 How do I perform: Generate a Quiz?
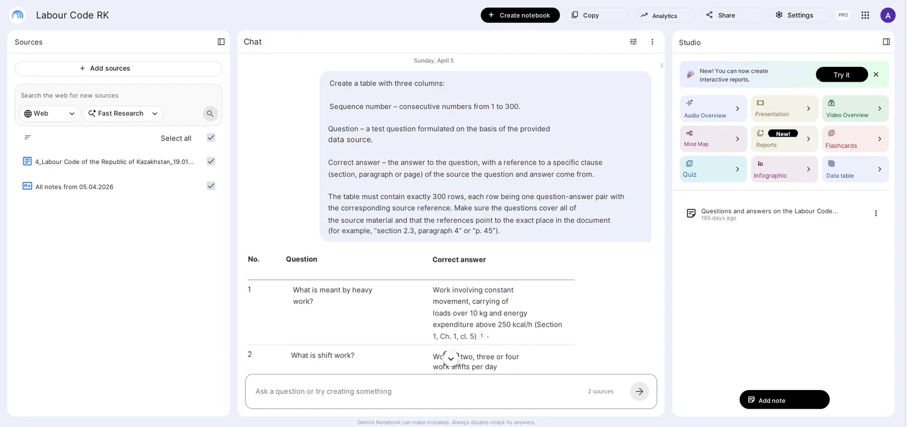tap(713, 169)
